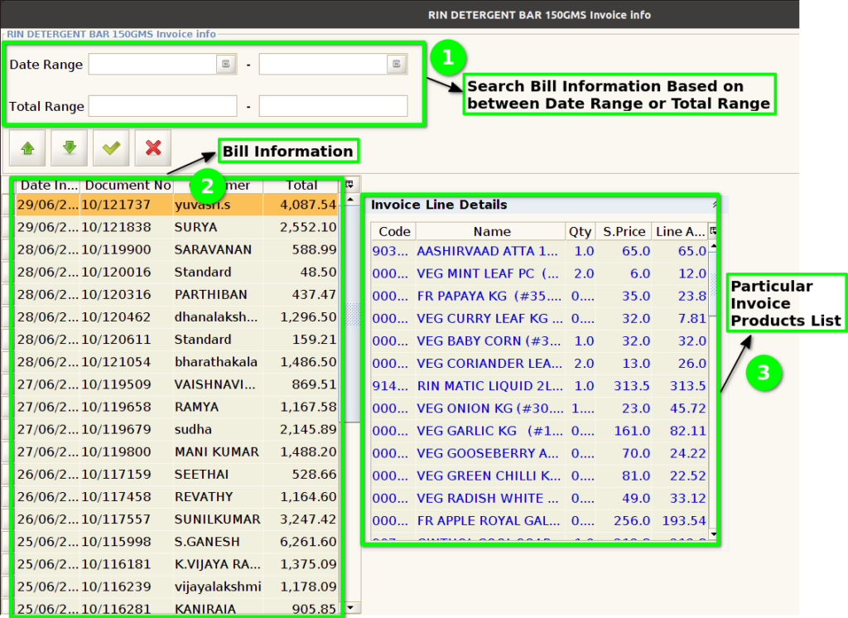
Task: Open bill table column chooser icon
Action: pos(350,185)
